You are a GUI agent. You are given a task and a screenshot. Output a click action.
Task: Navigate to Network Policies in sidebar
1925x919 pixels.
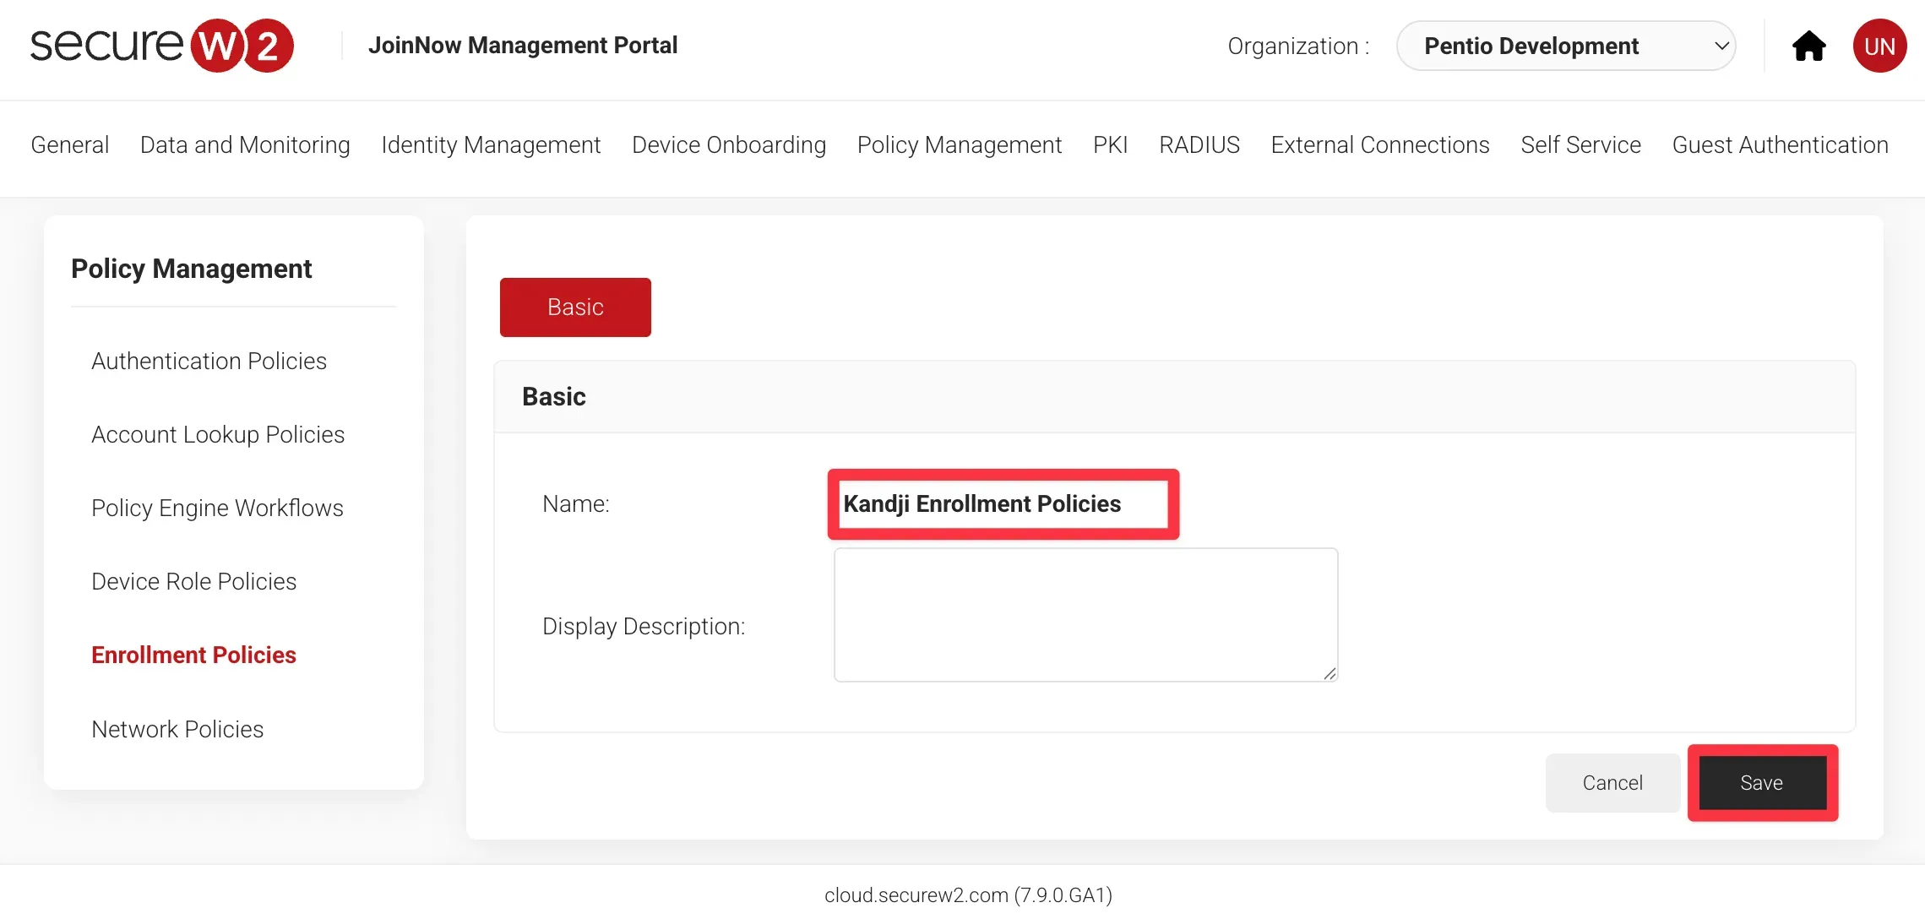click(177, 730)
